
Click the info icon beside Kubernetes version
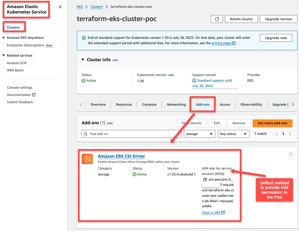click(x=171, y=75)
